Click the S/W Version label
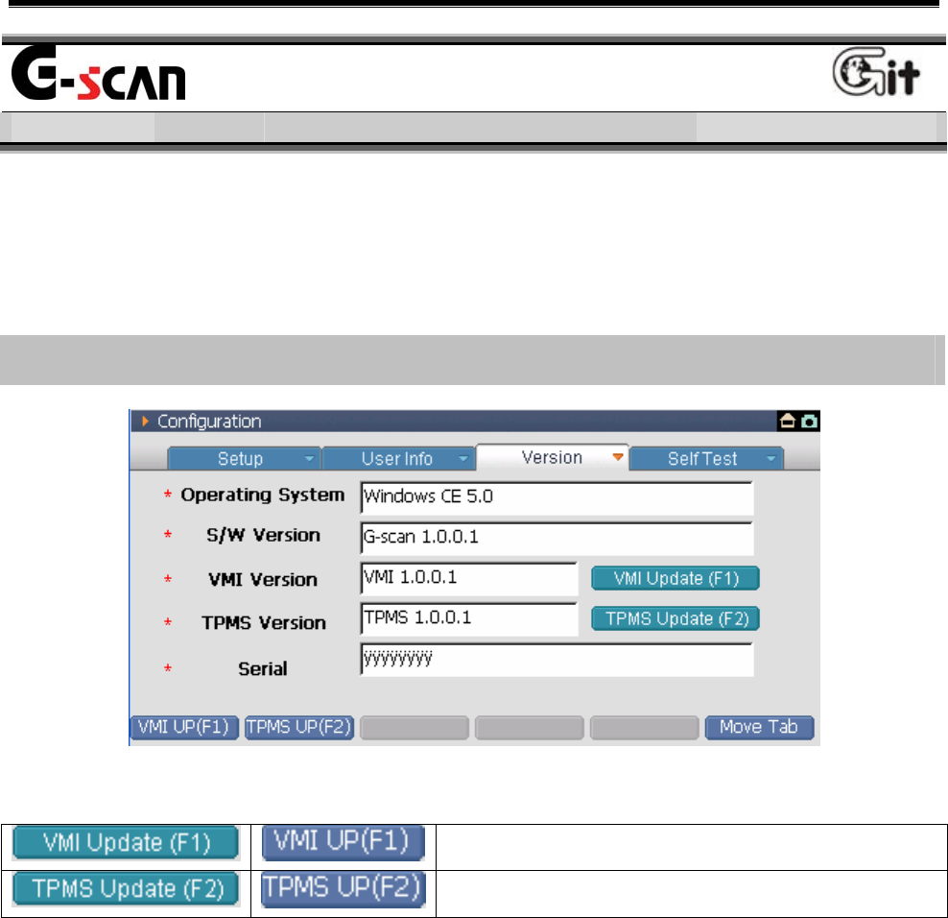 [x=263, y=535]
